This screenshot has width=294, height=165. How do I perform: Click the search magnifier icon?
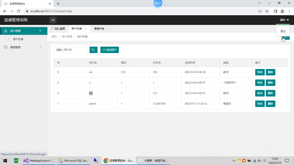[93, 50]
